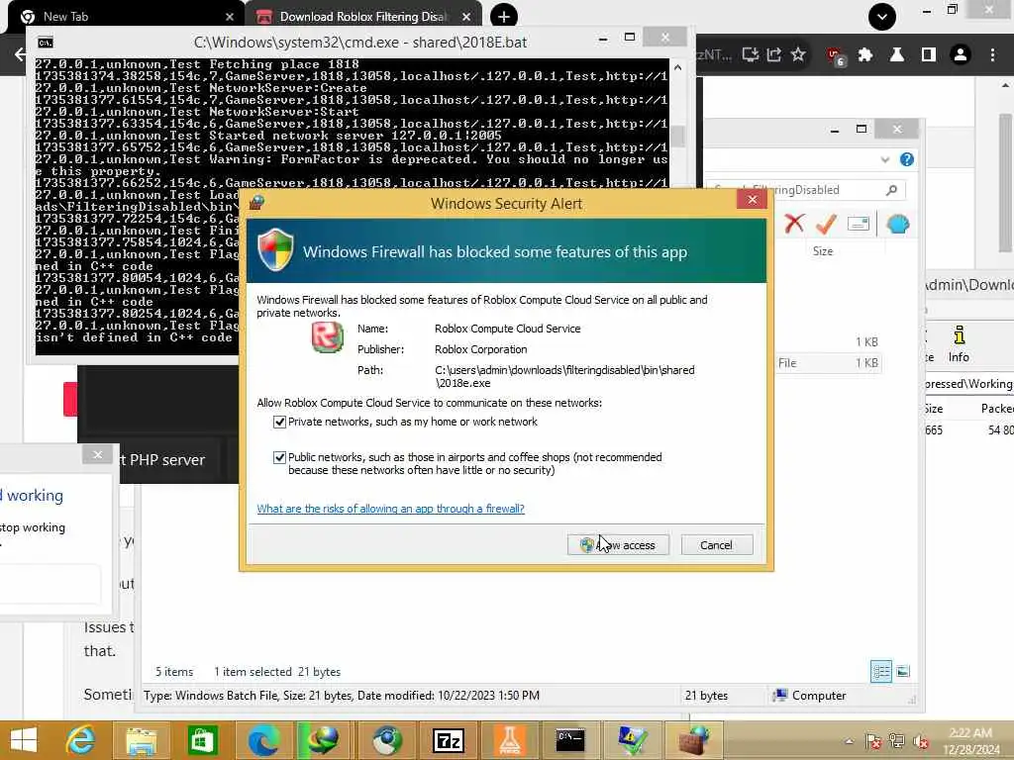Open Windows Store from taskbar
Image resolution: width=1014 pixels, height=760 pixels.
(202, 740)
